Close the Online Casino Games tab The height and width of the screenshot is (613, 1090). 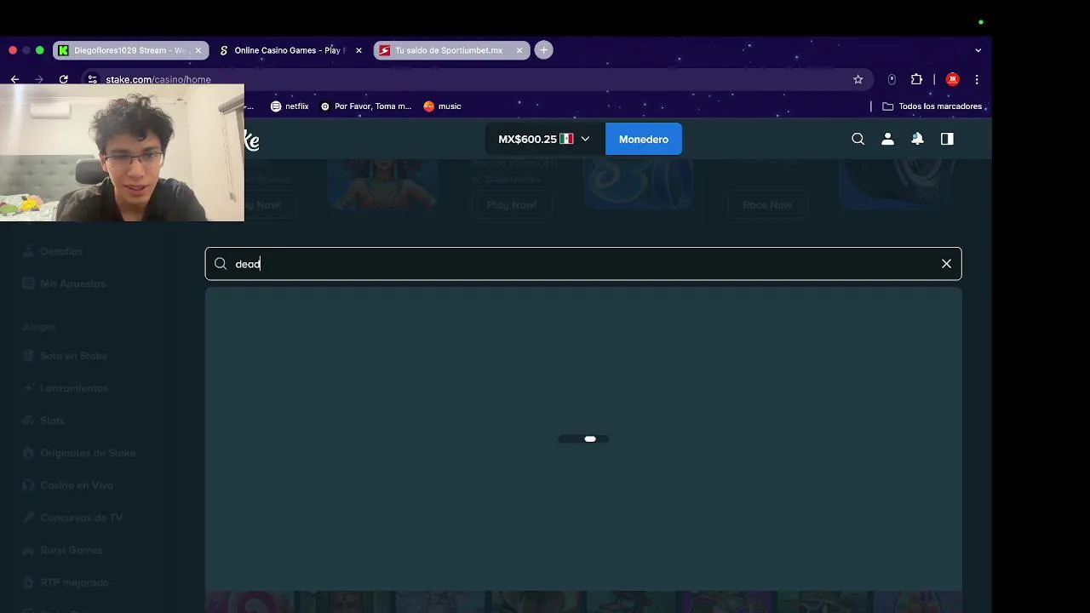[359, 50]
